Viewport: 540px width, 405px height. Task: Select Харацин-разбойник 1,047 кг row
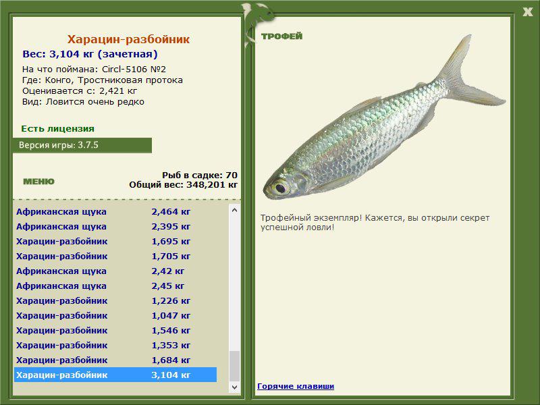coord(115,315)
